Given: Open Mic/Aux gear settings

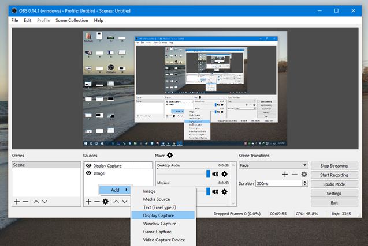Looking at the screenshot, I should [x=224, y=192].
